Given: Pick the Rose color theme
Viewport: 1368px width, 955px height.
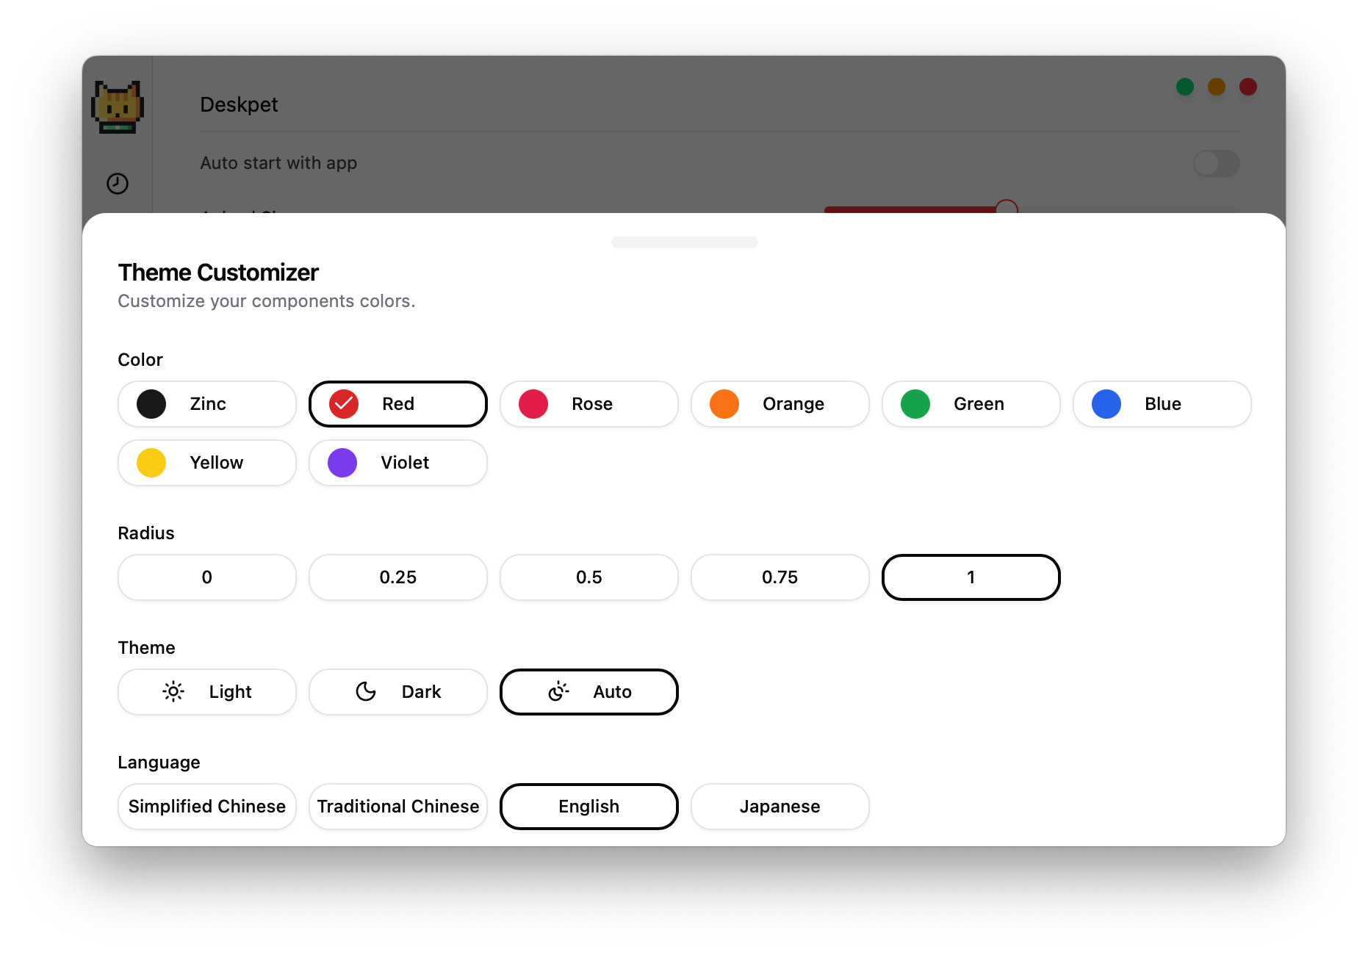Looking at the screenshot, I should pos(589,404).
